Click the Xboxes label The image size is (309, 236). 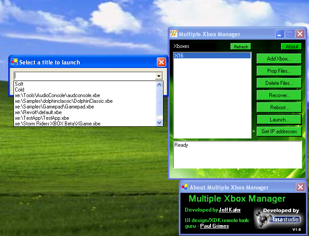181,46
